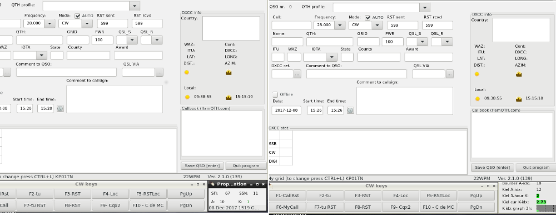Click the State input field in left window
This screenshot has height=216, width=556.
(x=57, y=56)
